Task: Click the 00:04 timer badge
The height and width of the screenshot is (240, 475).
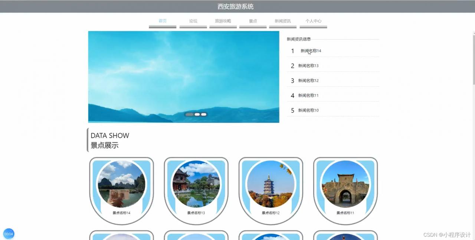Action: (x=9, y=234)
